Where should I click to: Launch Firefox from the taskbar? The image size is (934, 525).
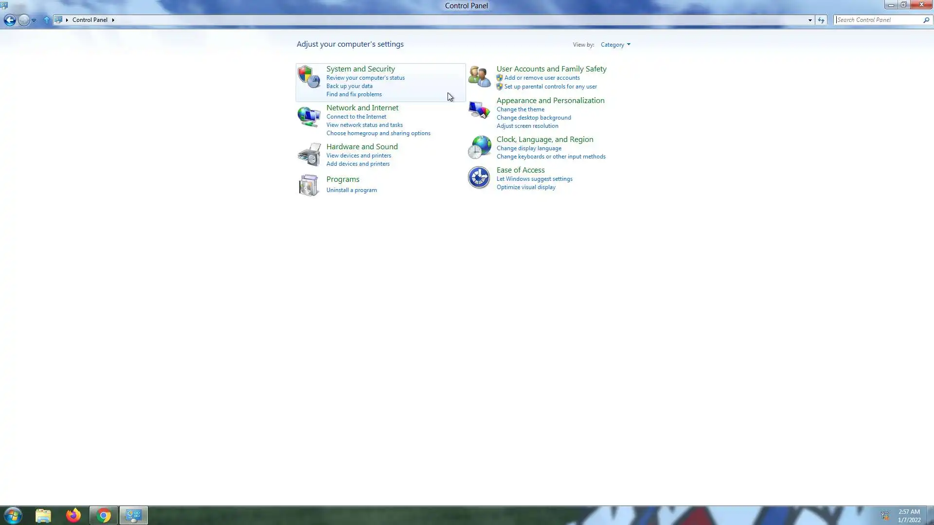coord(73,515)
